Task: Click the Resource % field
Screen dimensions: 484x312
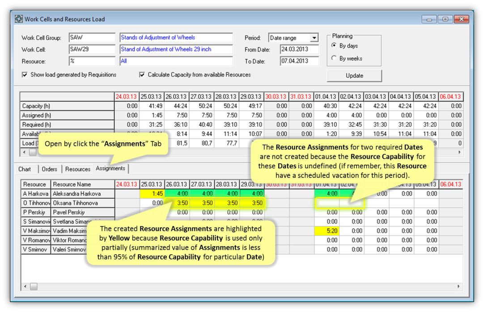Action: coord(92,61)
